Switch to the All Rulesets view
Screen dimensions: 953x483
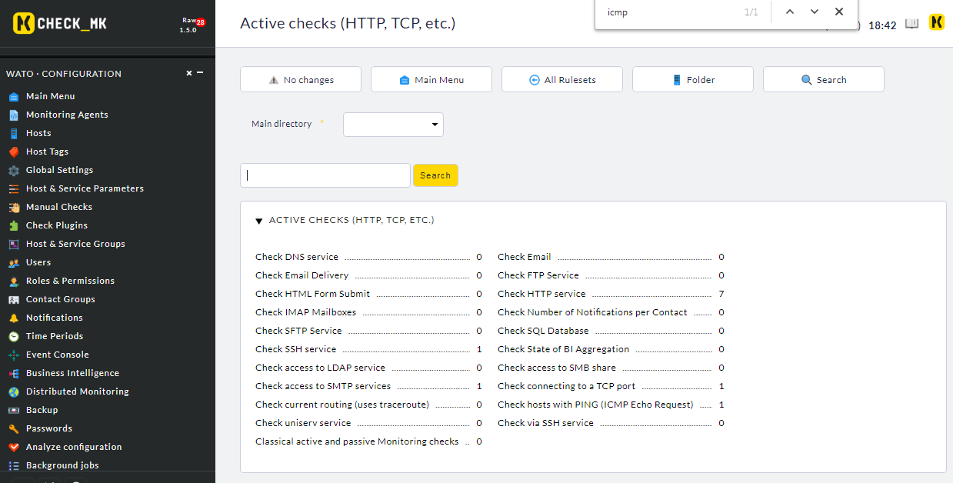(561, 78)
